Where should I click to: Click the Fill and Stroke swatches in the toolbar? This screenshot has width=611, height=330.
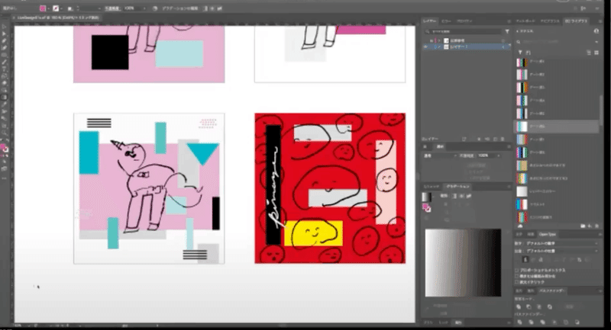coord(4,148)
